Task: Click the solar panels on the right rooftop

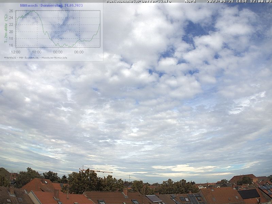Action: (266, 187)
